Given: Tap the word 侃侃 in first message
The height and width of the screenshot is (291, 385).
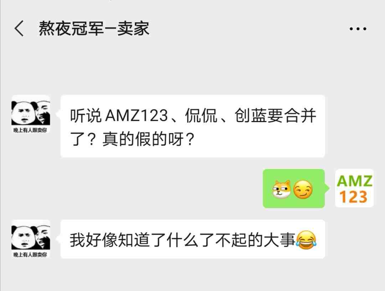Looking at the screenshot, I should tap(201, 115).
